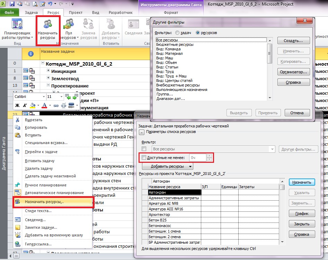This screenshot has width=328, height=260.
Task: Click the Undo arrow icon
Action: click(x=50, y=4)
